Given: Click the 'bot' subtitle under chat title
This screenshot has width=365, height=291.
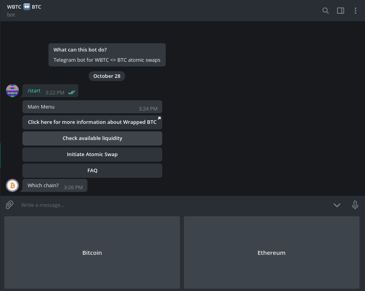Looking at the screenshot, I should point(11,15).
